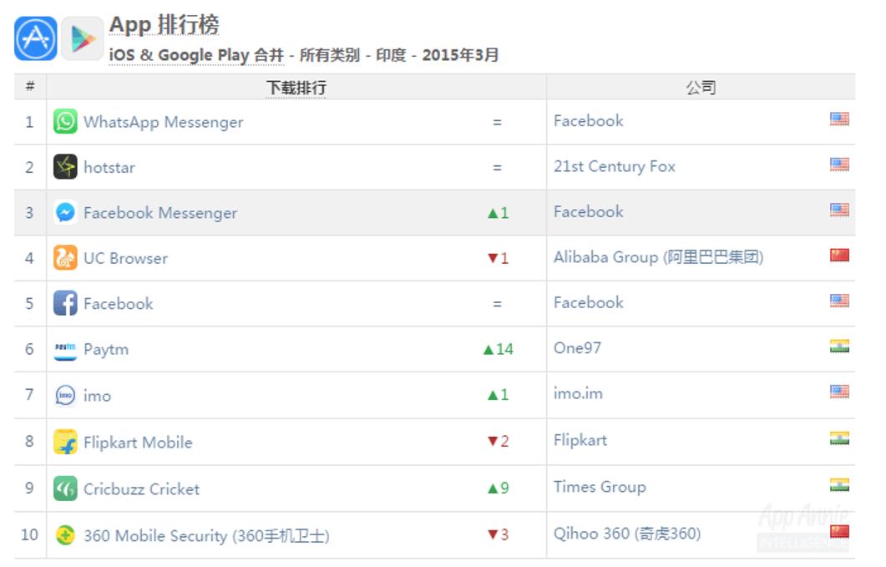
Task: Click the Google Play store icon
Action: point(83,38)
